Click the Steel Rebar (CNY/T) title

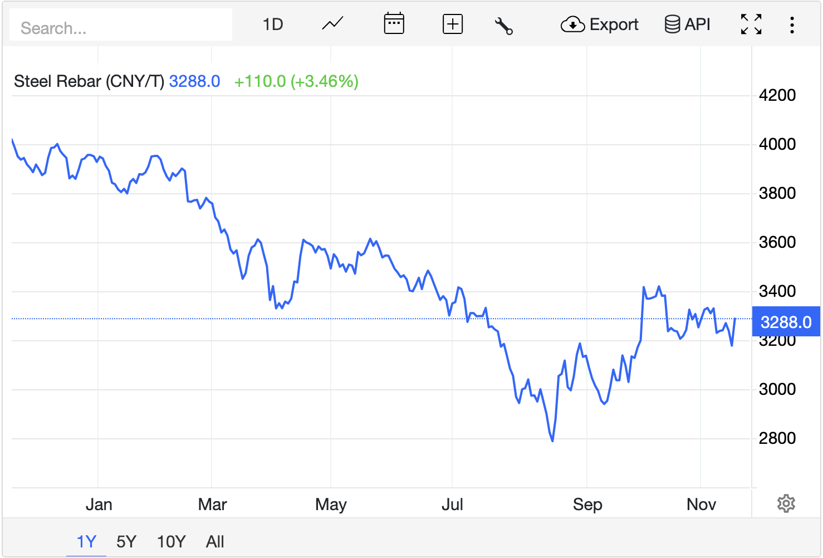point(89,81)
